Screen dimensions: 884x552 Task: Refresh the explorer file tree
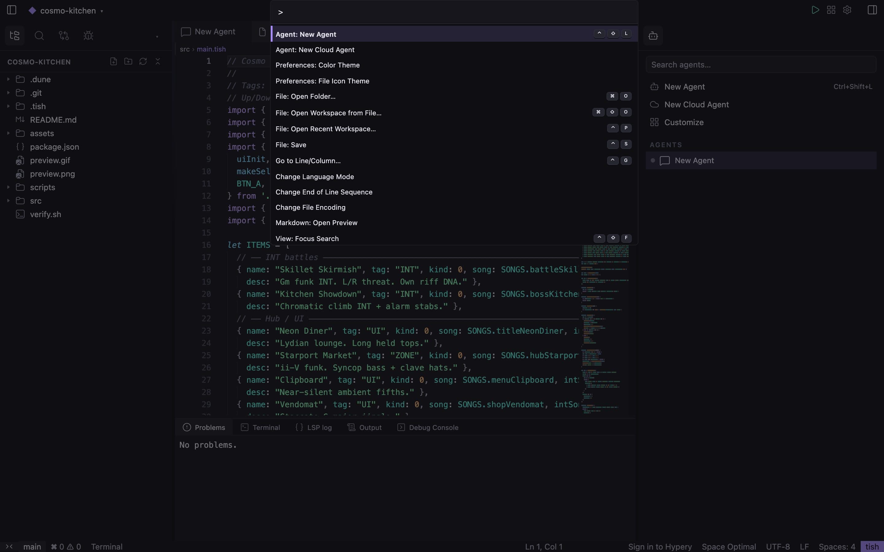pyautogui.click(x=143, y=61)
